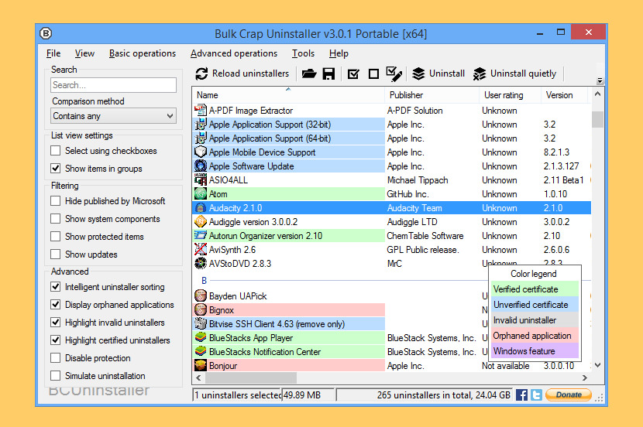Image resolution: width=643 pixels, height=427 pixels.
Task: Open the Comparison method dropdown
Action: tap(114, 116)
